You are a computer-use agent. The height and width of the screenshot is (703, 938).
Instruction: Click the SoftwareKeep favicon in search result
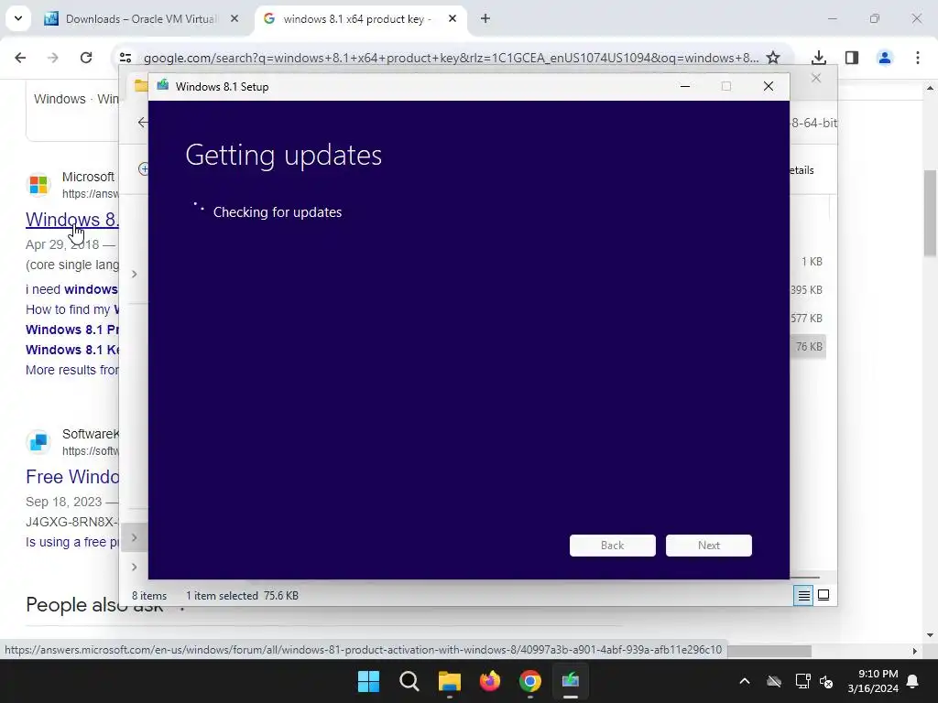click(x=38, y=442)
